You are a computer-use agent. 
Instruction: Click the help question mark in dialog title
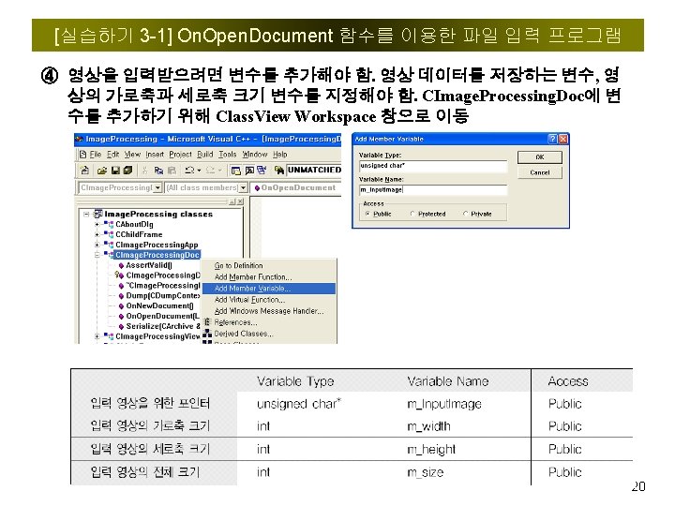[x=552, y=139]
